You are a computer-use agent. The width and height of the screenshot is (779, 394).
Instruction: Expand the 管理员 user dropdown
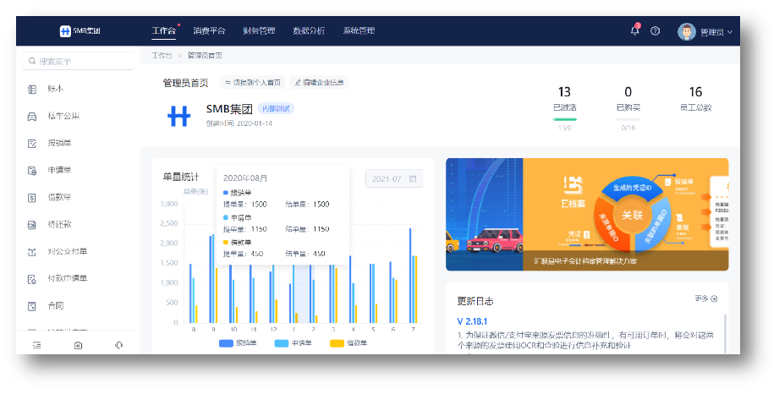click(x=705, y=31)
